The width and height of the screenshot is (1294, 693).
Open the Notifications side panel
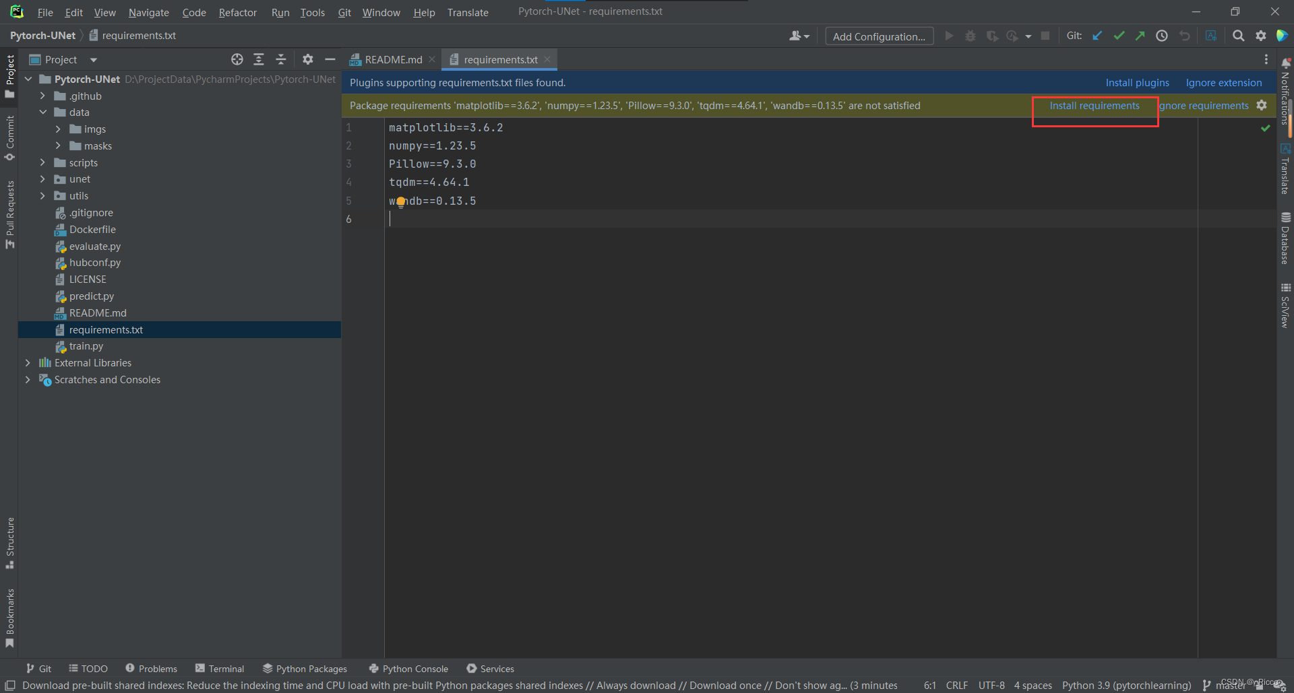click(1285, 92)
